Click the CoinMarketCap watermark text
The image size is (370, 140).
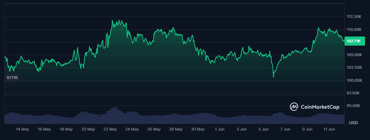tap(320, 107)
